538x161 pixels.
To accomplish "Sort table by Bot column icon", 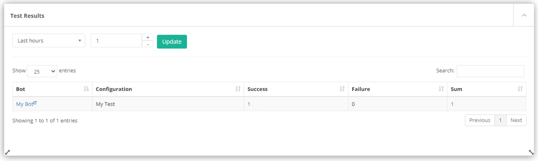I will coord(86,89).
